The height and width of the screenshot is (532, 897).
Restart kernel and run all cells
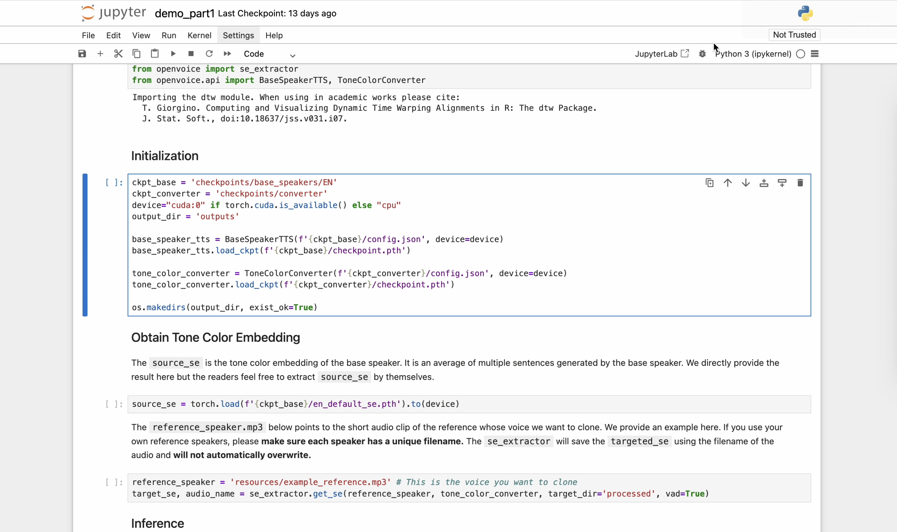tap(227, 54)
